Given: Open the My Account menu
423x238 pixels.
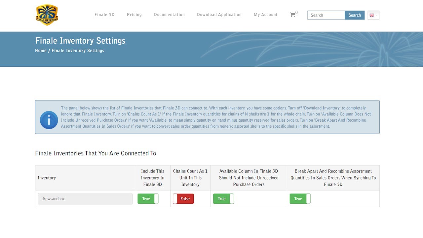Looking at the screenshot, I should point(265,15).
